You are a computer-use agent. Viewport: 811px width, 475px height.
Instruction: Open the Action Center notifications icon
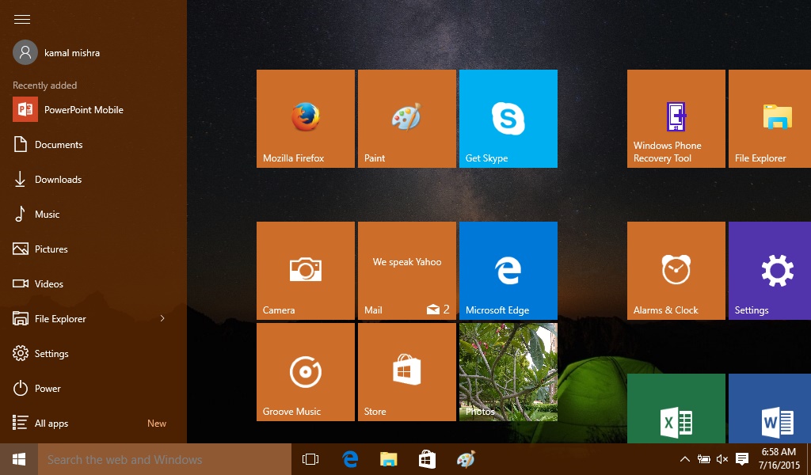coord(742,459)
